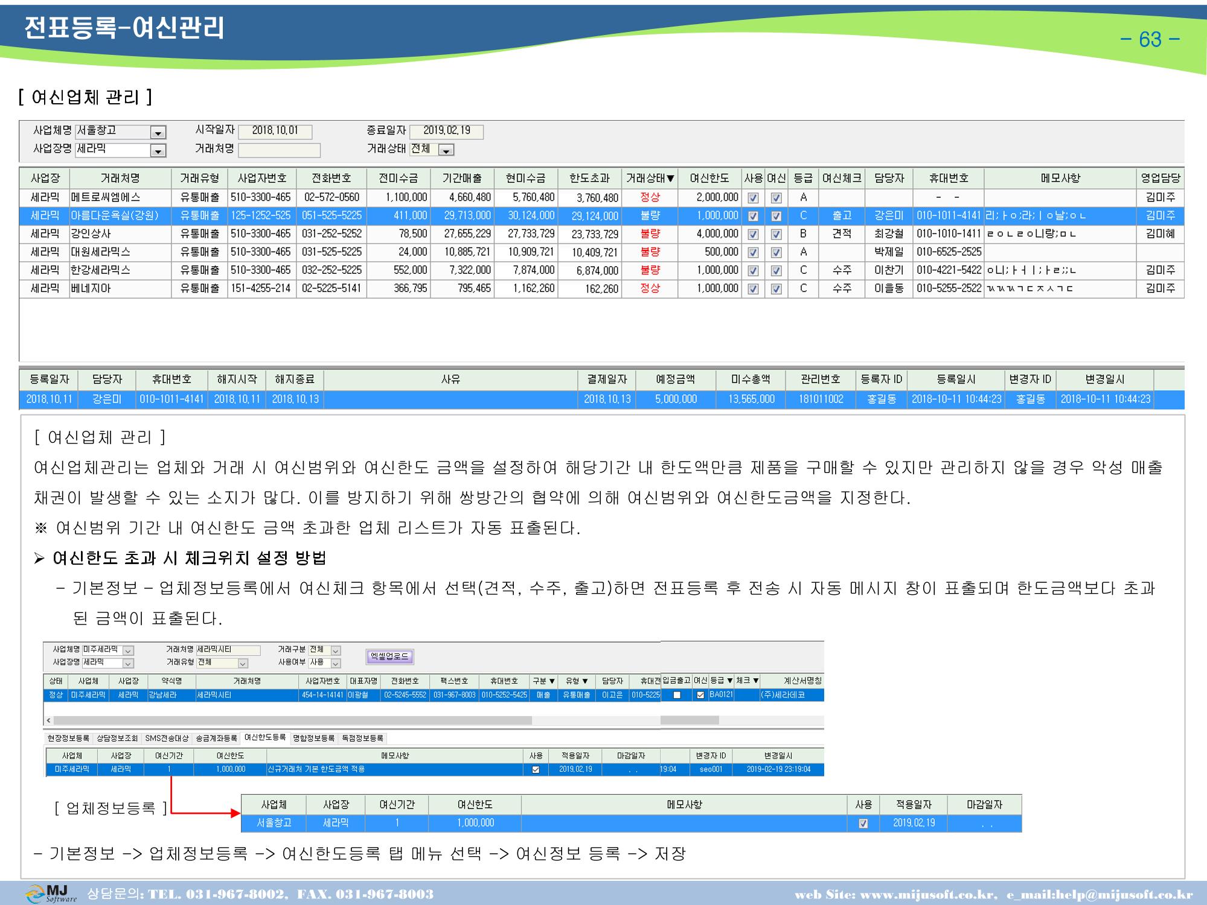Click the 종료일자 date field 2019.02.19
Image resolution: width=1207 pixels, height=905 pixels.
pyautogui.click(x=446, y=132)
